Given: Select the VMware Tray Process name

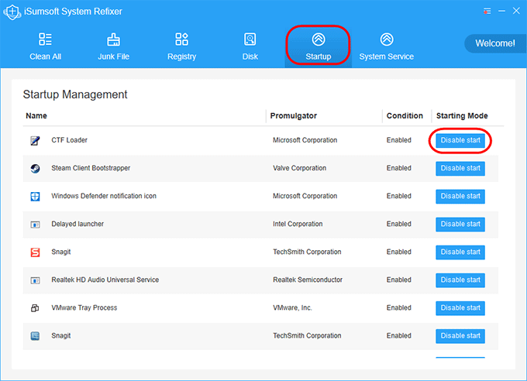Looking at the screenshot, I should click(x=84, y=307).
